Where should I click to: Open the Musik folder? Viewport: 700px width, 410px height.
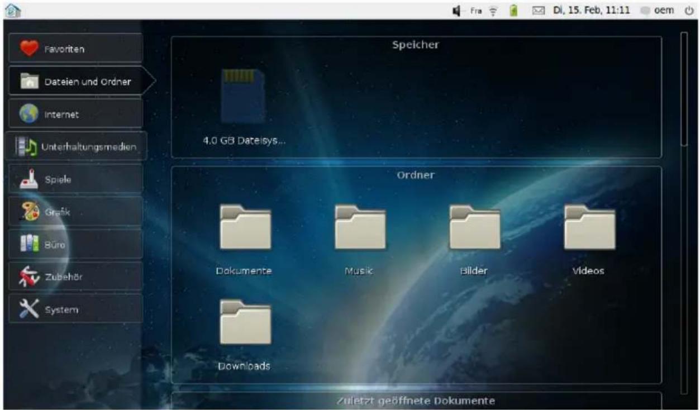[x=359, y=240]
